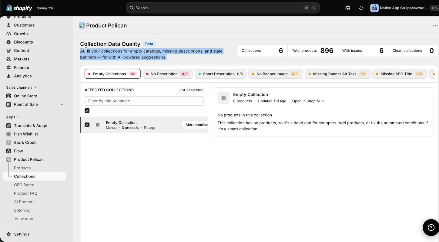Viewport: 439px width, 242px height.
Task: Select the Missing SEO Title tab
Action: pos(400,74)
